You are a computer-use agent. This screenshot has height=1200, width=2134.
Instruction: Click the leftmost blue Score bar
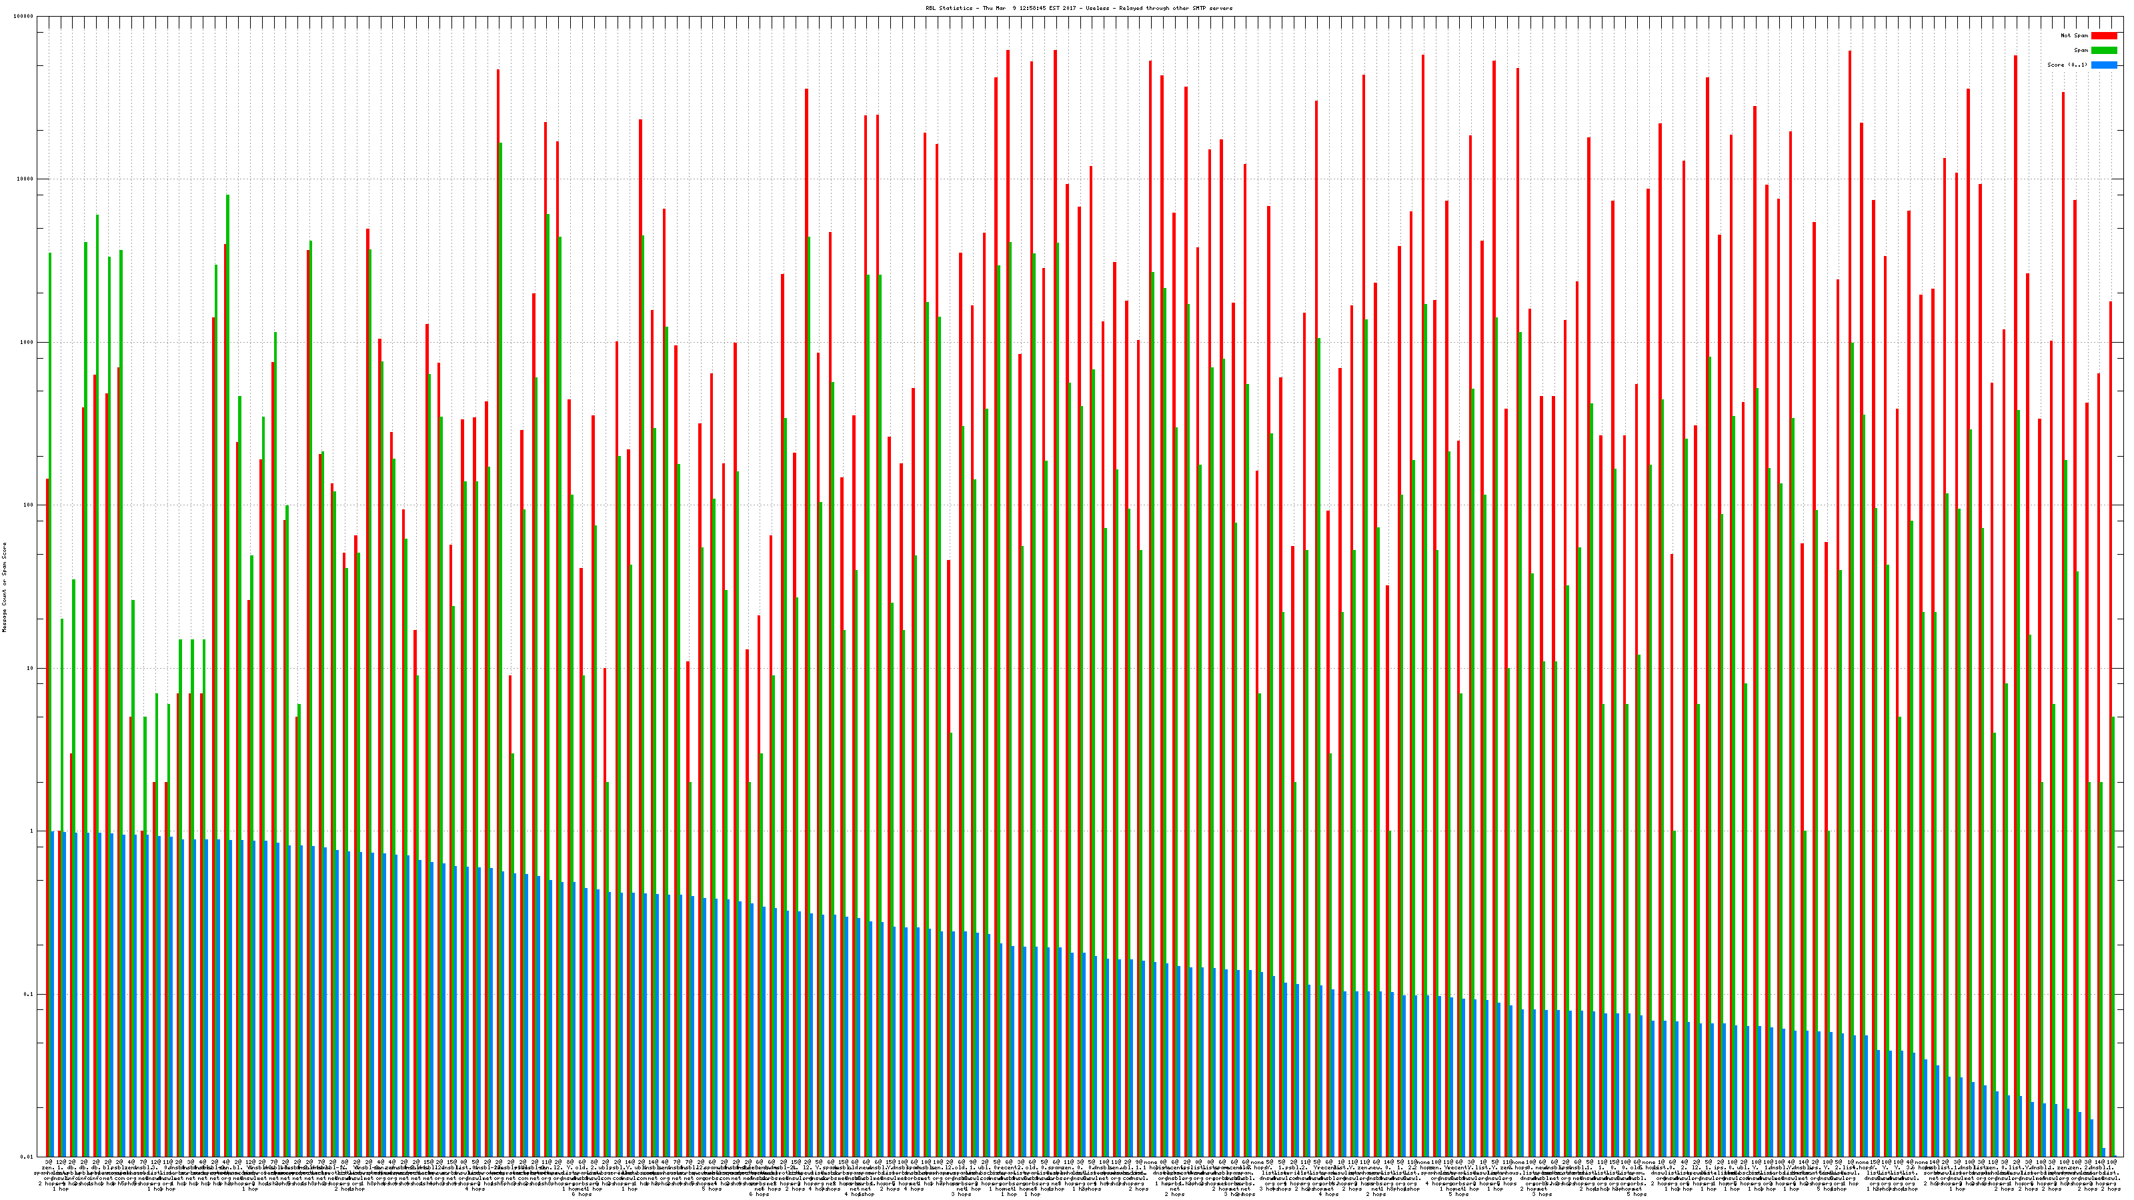coord(53,994)
